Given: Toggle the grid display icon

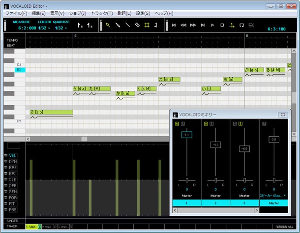Looking at the screenshot, I should click(146, 25).
